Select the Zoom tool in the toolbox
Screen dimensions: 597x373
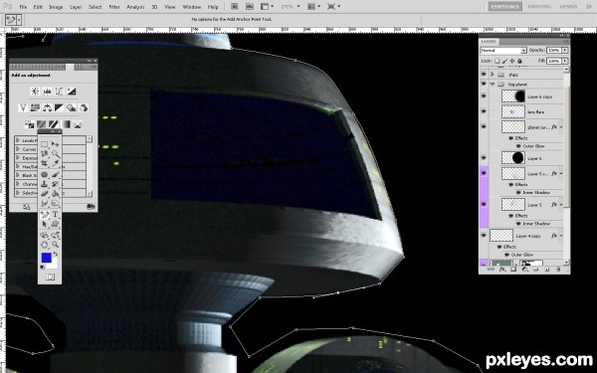[55, 245]
